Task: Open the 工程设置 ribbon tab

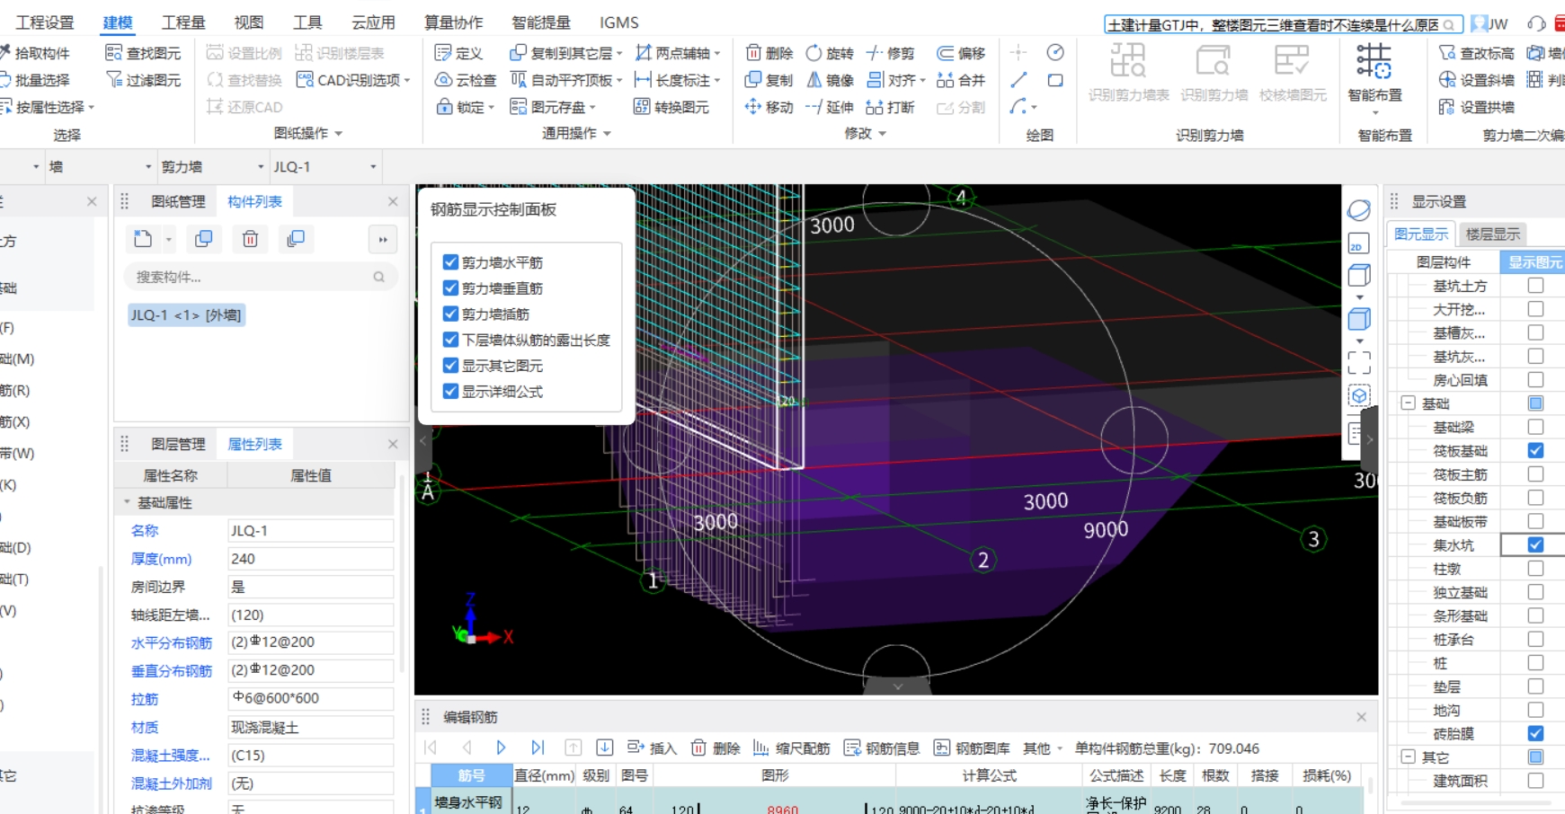Action: tap(45, 22)
